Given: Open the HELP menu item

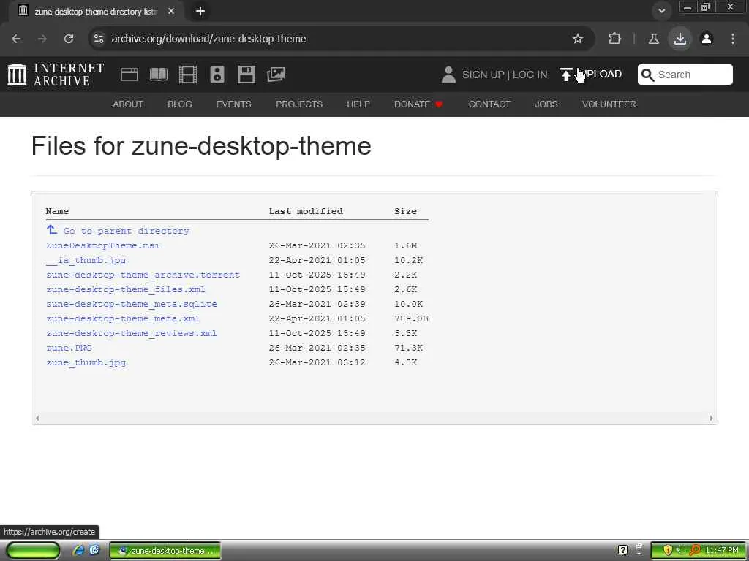Looking at the screenshot, I should coord(358,104).
